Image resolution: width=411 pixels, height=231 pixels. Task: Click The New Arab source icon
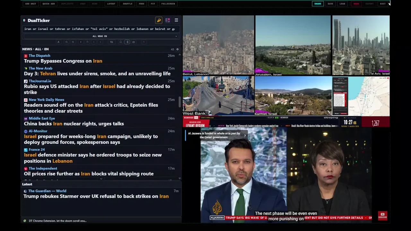26,68
